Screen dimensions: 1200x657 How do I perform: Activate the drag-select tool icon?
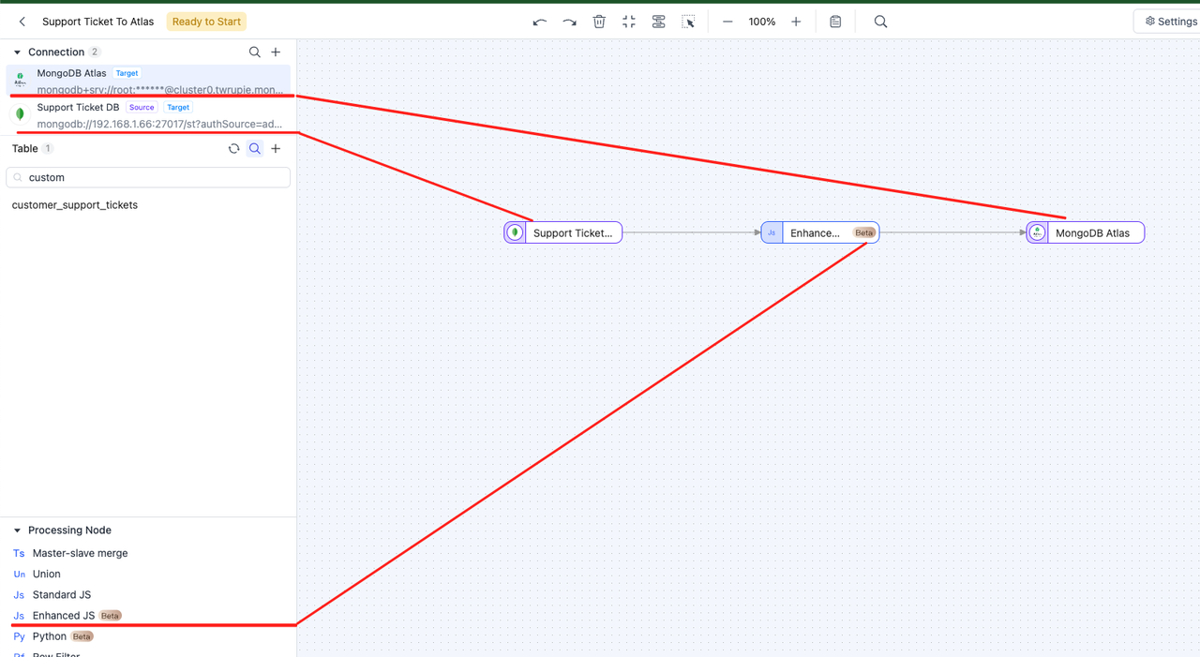688,22
